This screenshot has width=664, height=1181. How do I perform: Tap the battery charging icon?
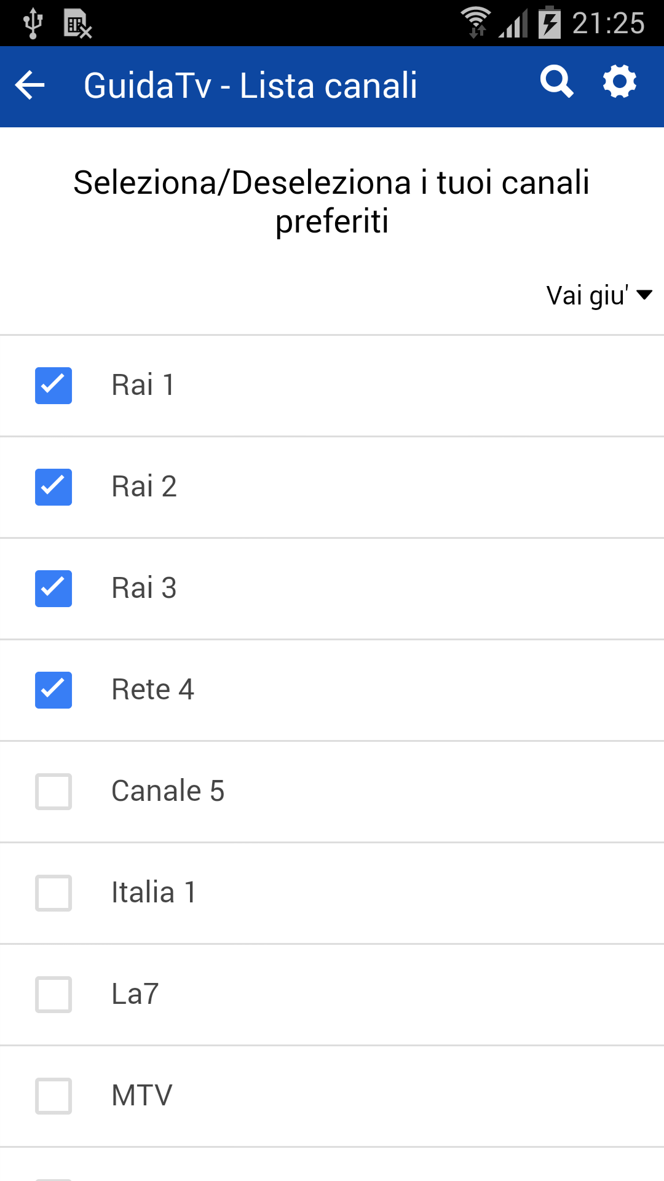point(550,23)
